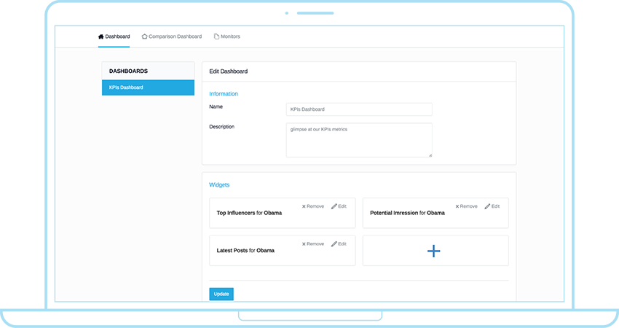Remove the Latest Posts for Obama widget

click(313, 244)
